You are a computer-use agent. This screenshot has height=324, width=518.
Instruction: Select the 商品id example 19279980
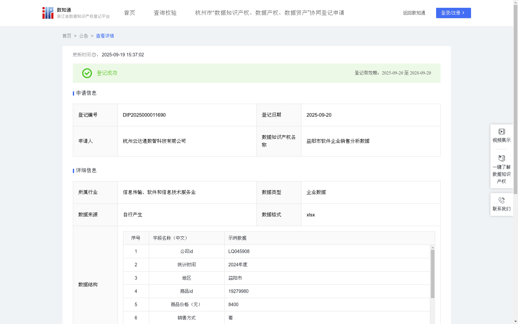click(238, 291)
